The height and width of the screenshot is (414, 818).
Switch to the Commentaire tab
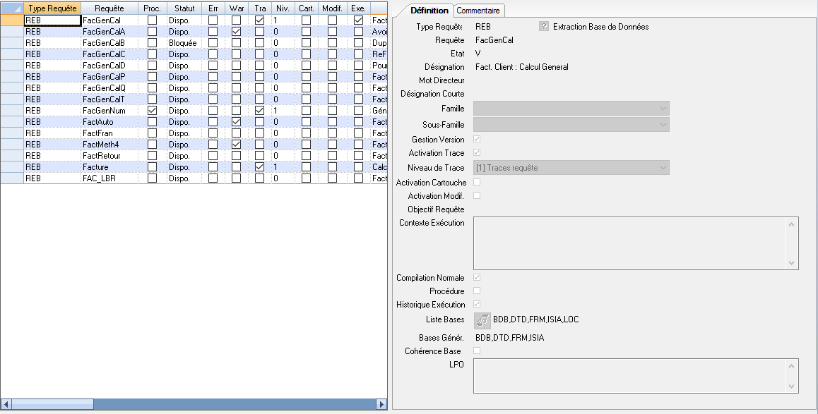point(479,11)
